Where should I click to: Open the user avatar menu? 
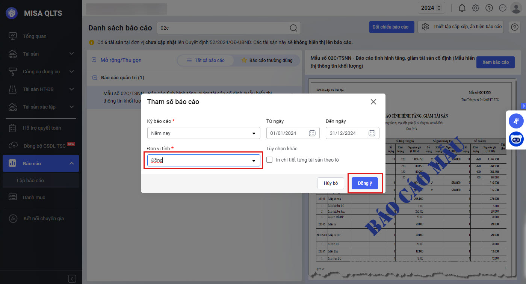[516, 8]
